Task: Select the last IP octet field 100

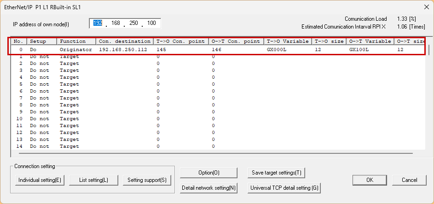Action: pyautogui.click(x=151, y=23)
